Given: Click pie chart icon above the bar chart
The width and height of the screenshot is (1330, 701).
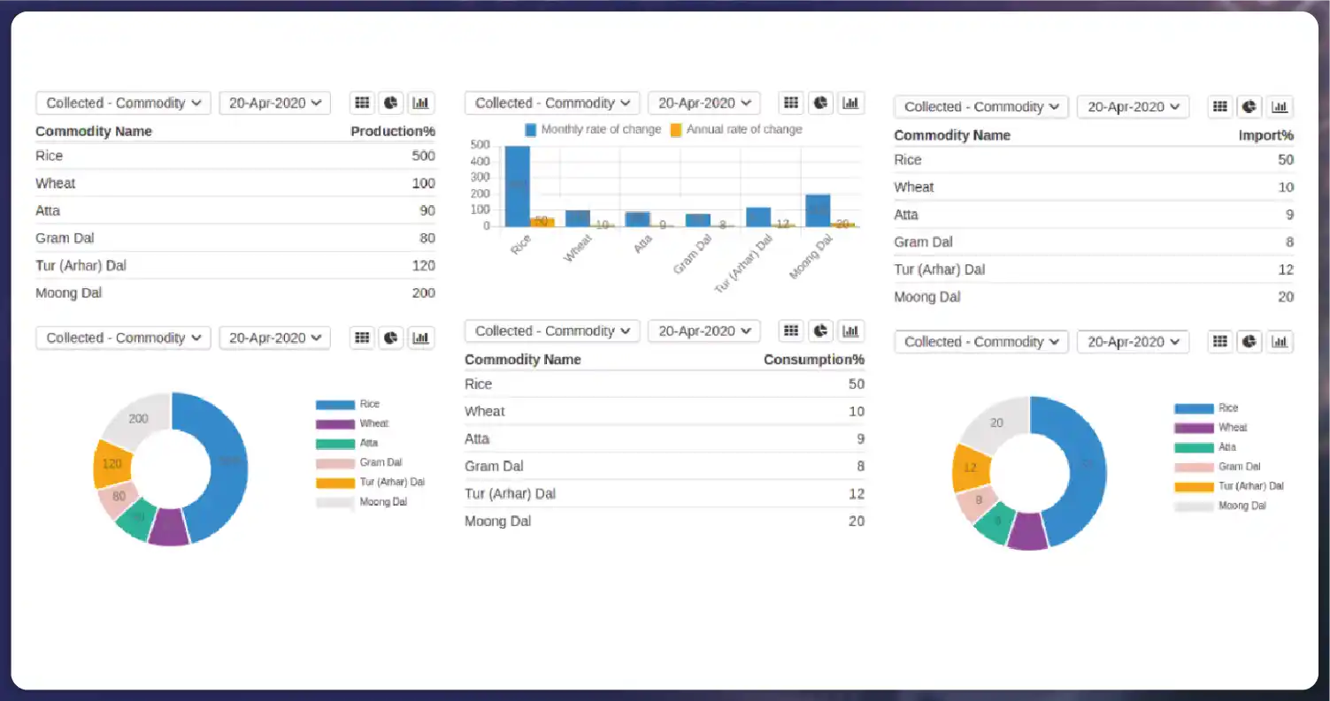Looking at the screenshot, I should click(820, 103).
